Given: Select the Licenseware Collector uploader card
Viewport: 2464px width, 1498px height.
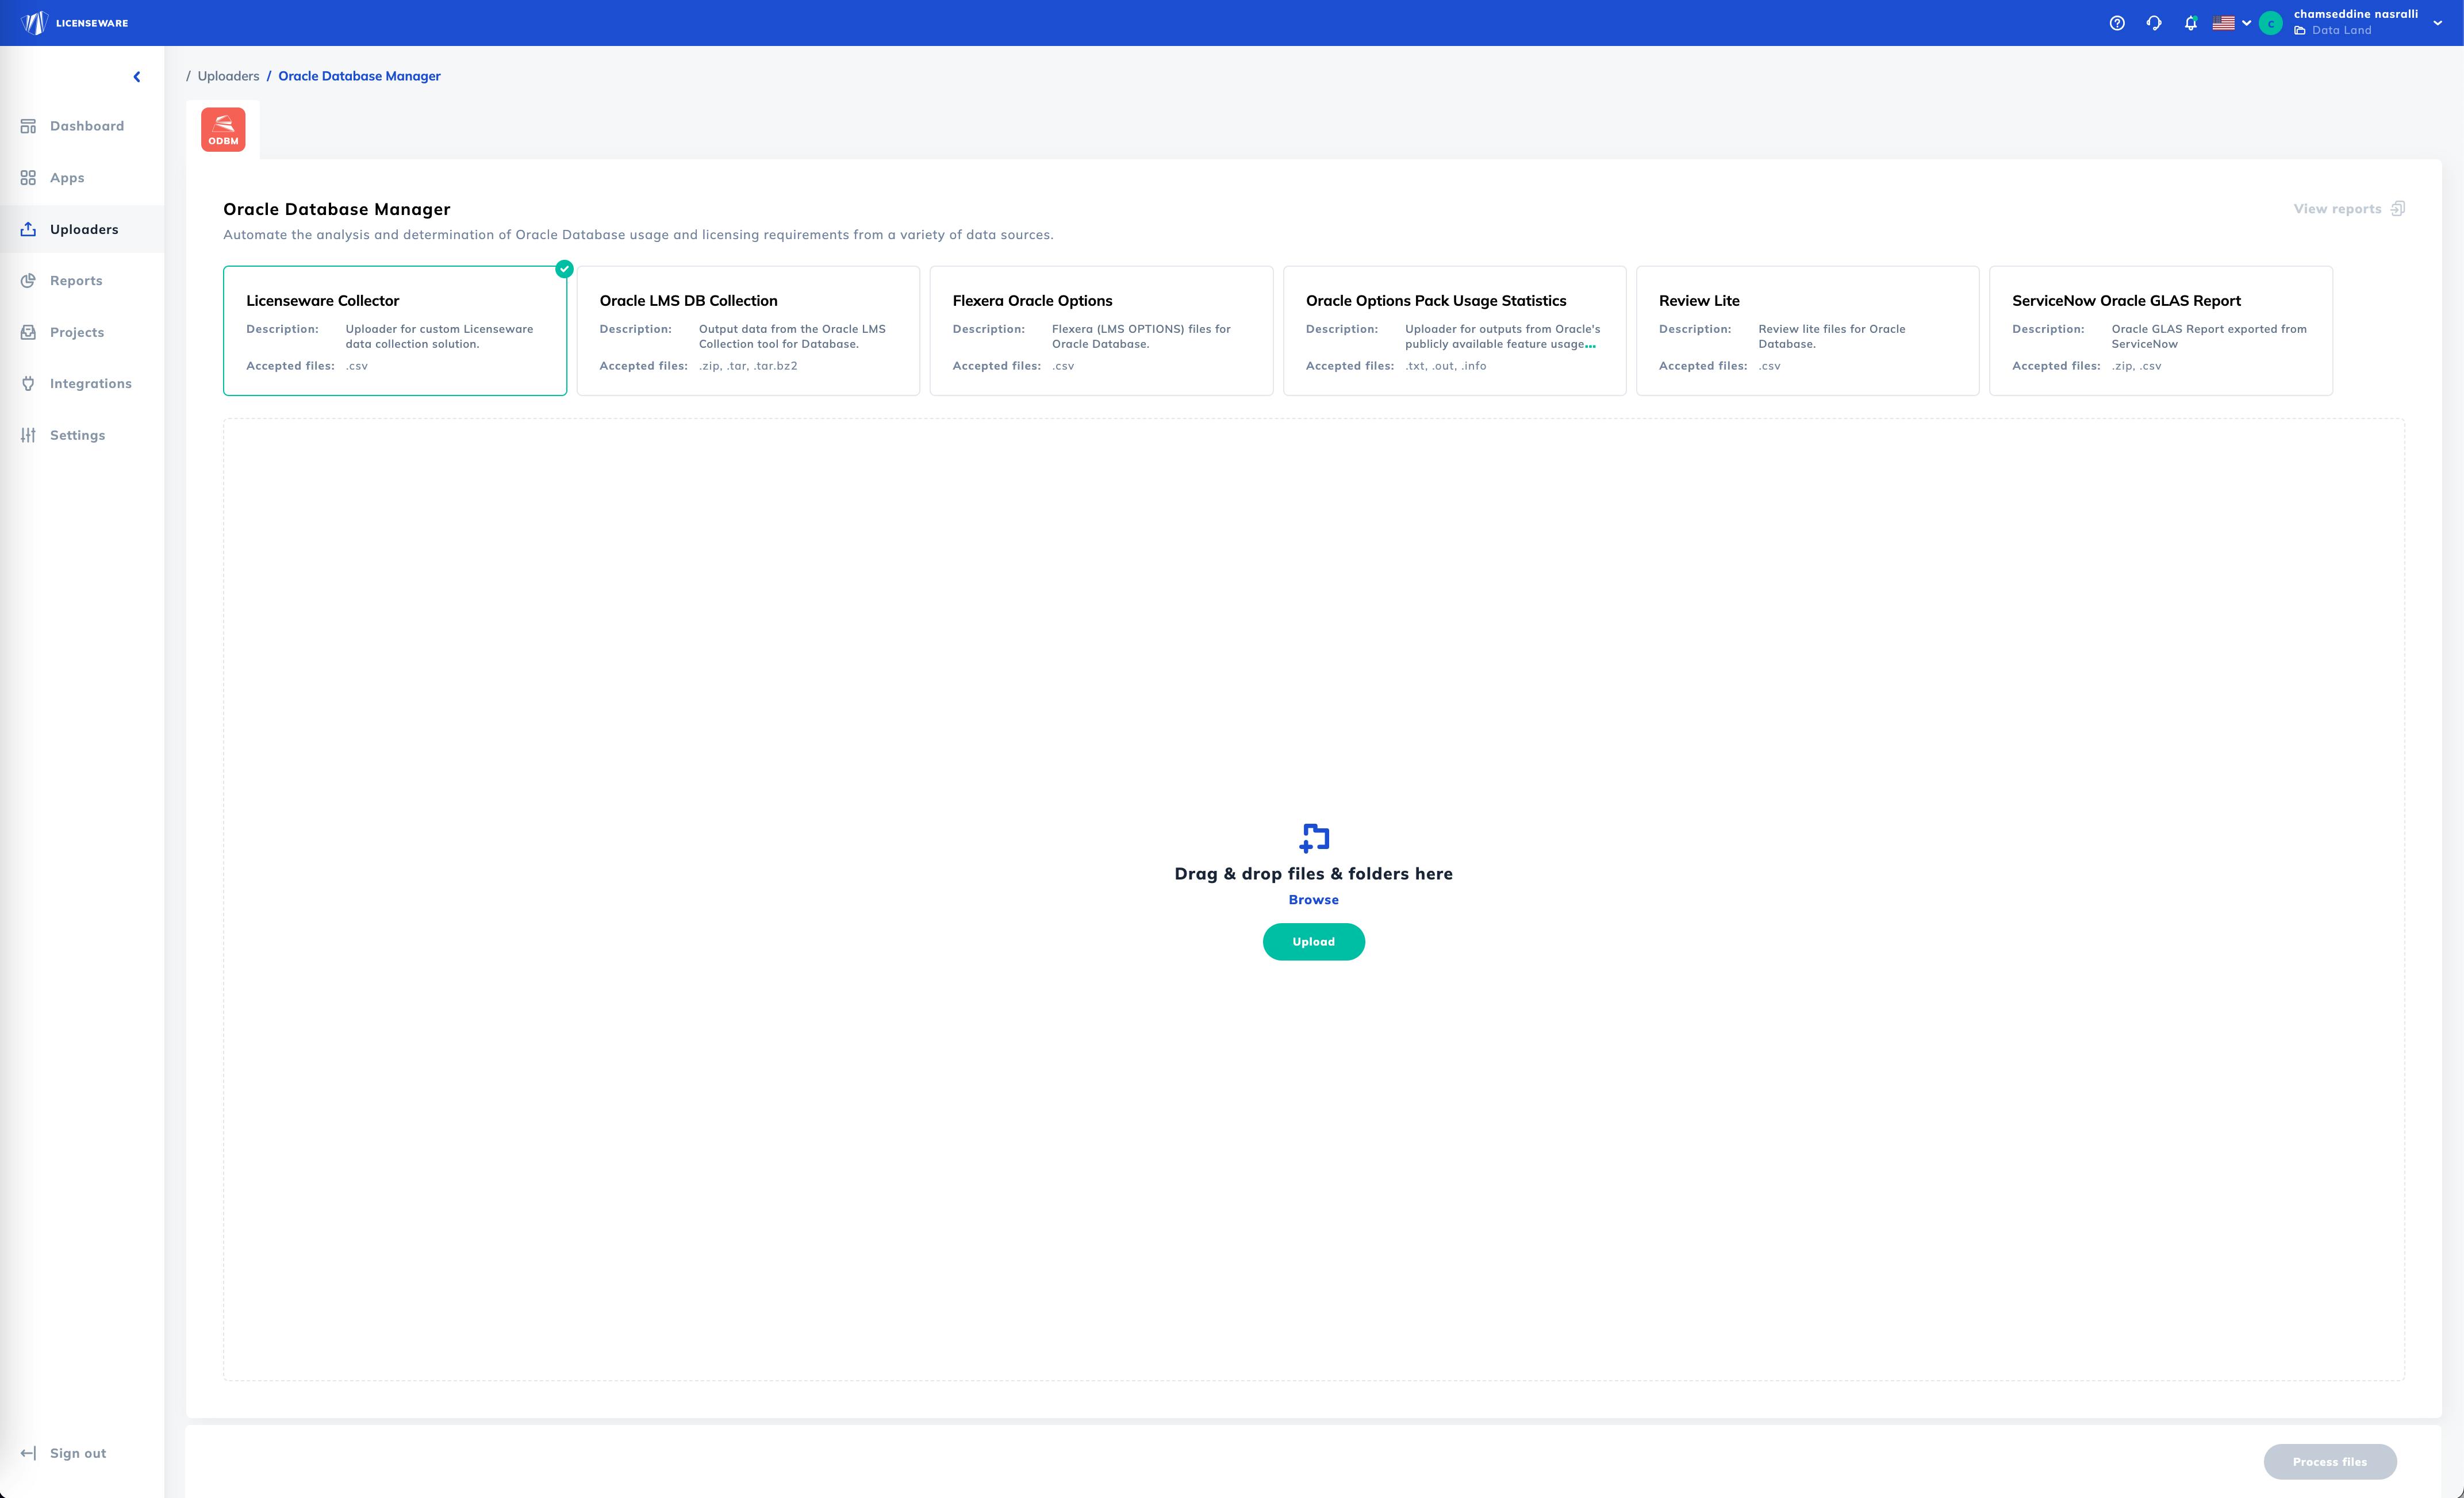Looking at the screenshot, I should (395, 331).
